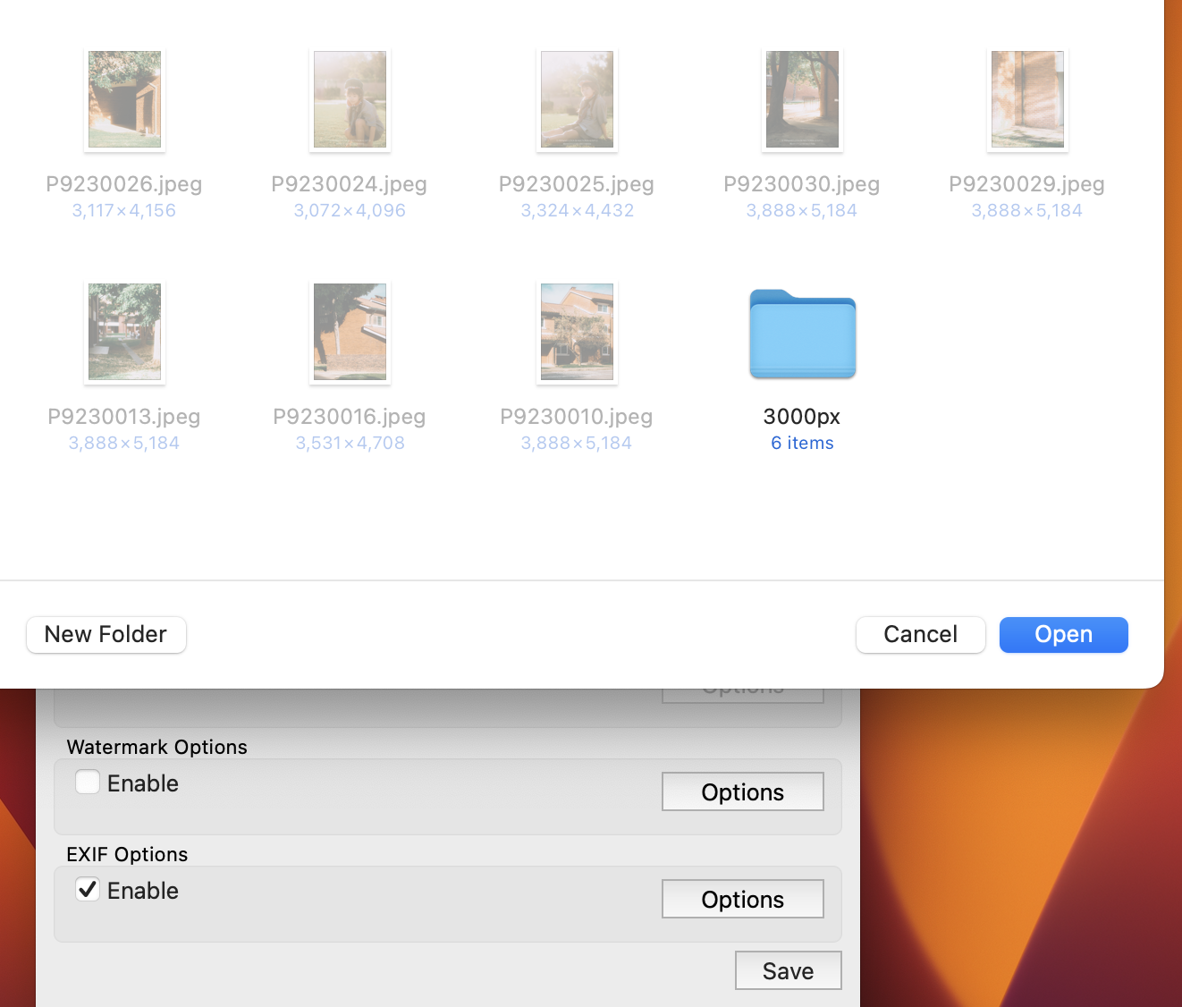This screenshot has width=1182, height=1007.
Task: Click the P9230010.jpeg file name
Action: click(x=577, y=417)
